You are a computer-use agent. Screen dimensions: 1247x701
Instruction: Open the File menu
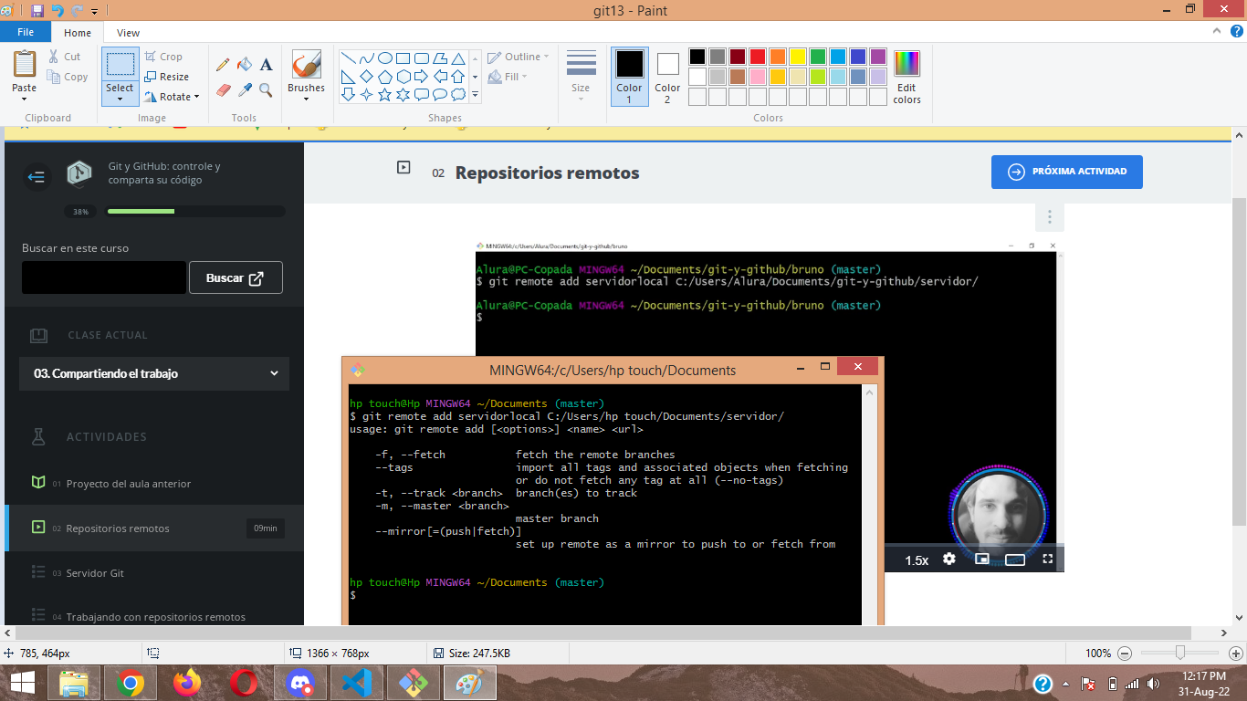point(26,32)
